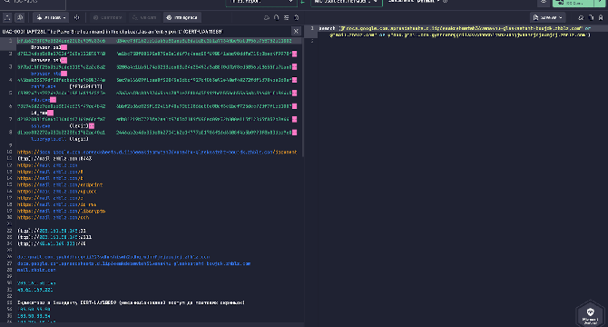Click the icon button left of the green Translate button
The image size is (608, 327).
point(544,3)
